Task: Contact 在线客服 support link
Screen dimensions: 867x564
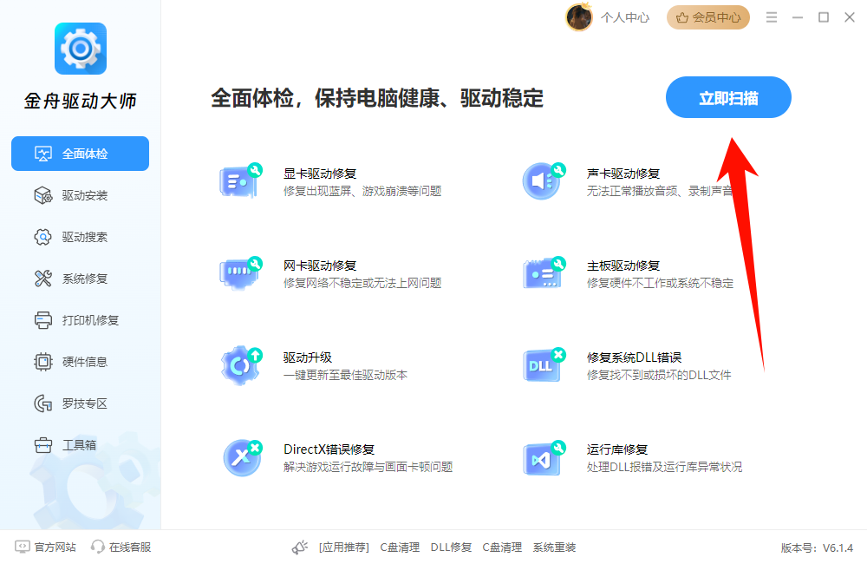Action: coord(121,547)
